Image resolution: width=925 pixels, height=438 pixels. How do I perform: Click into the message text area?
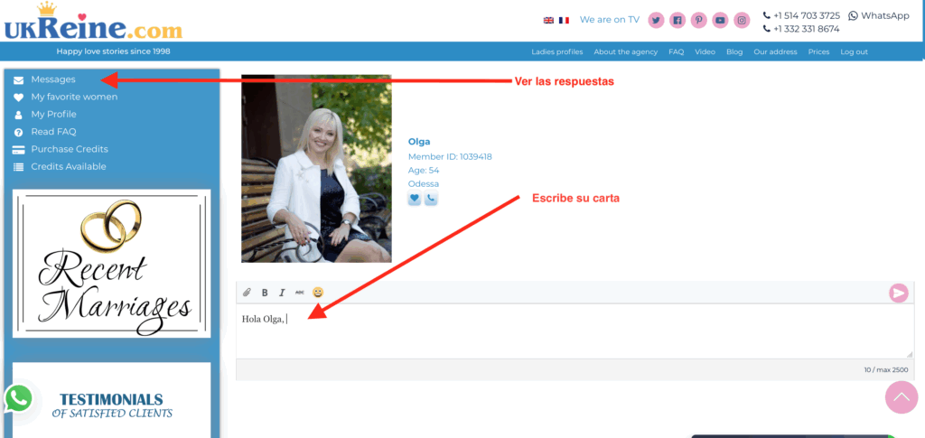[575, 331]
